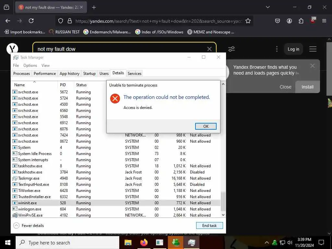
Task: Click the End task button
Action: tap(209, 226)
